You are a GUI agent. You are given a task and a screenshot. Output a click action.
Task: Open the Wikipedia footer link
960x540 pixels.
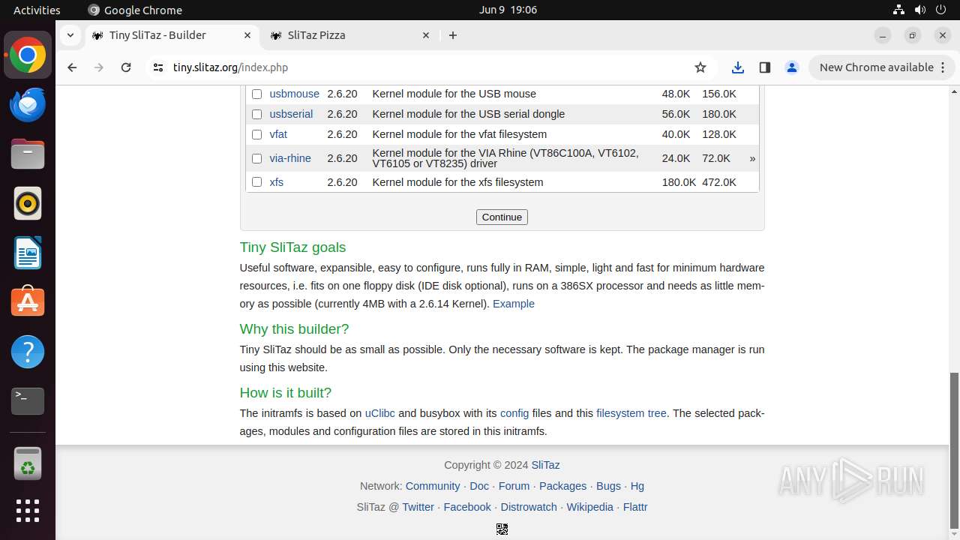coord(589,507)
